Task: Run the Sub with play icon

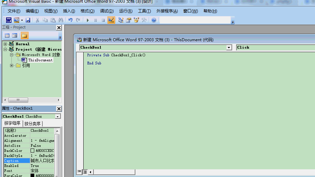Action: [x=88, y=20]
